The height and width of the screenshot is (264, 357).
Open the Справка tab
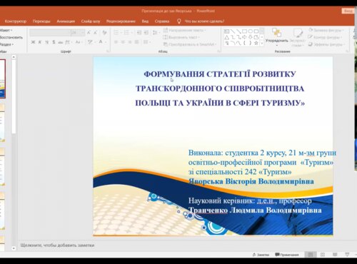[162, 21]
